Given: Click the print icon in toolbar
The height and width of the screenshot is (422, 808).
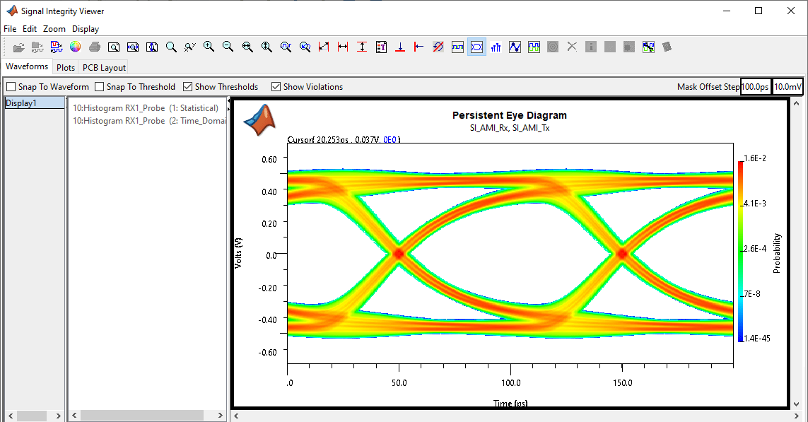Looking at the screenshot, I should pos(94,47).
